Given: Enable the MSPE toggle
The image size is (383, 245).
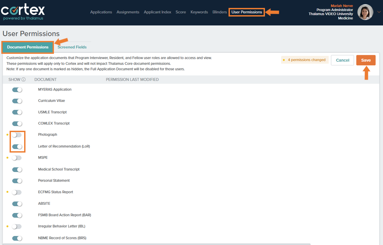Looking at the screenshot, I should pyautogui.click(x=17, y=158).
